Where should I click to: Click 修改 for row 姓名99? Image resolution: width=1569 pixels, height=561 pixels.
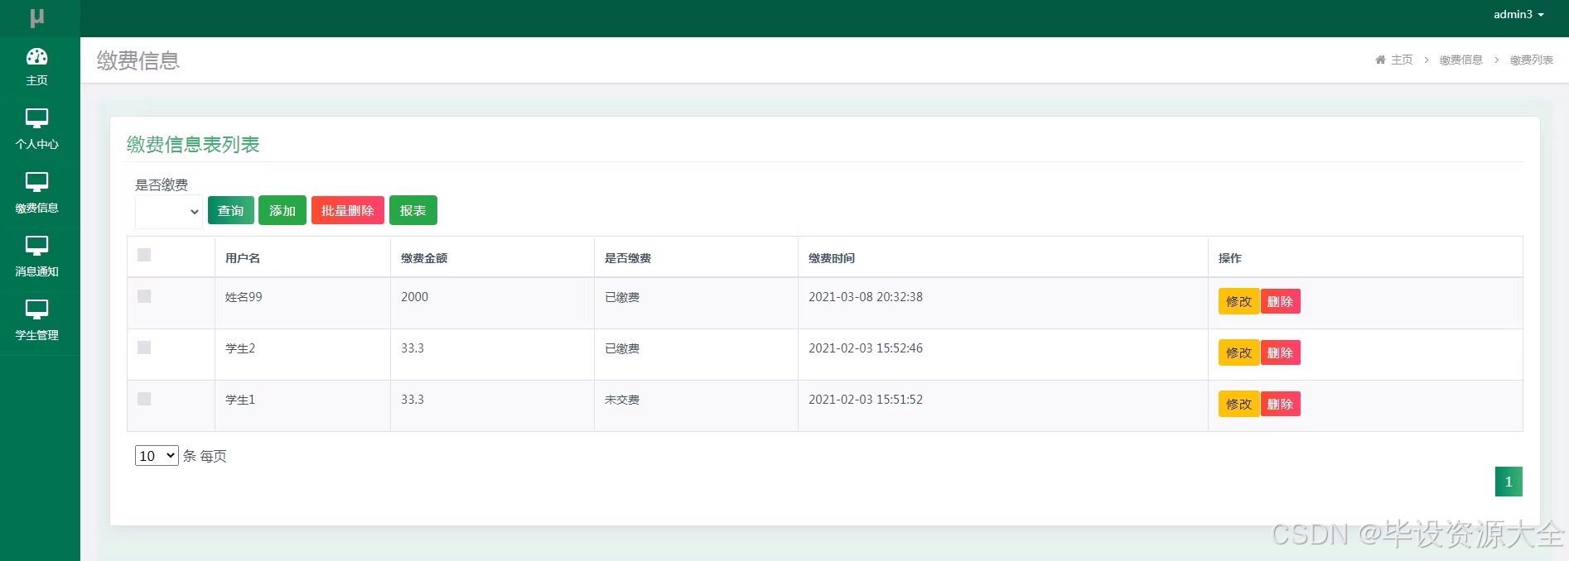tap(1238, 301)
